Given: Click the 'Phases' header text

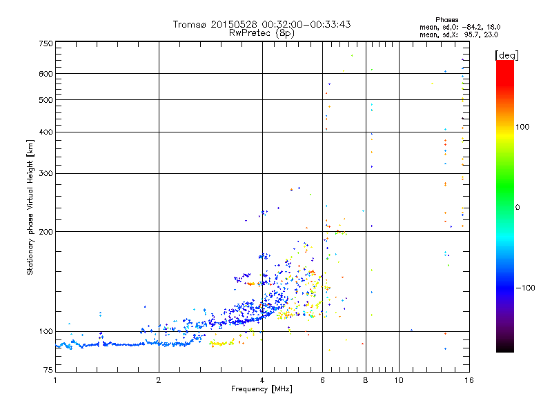Looking at the screenshot, I should pyautogui.click(x=446, y=20).
